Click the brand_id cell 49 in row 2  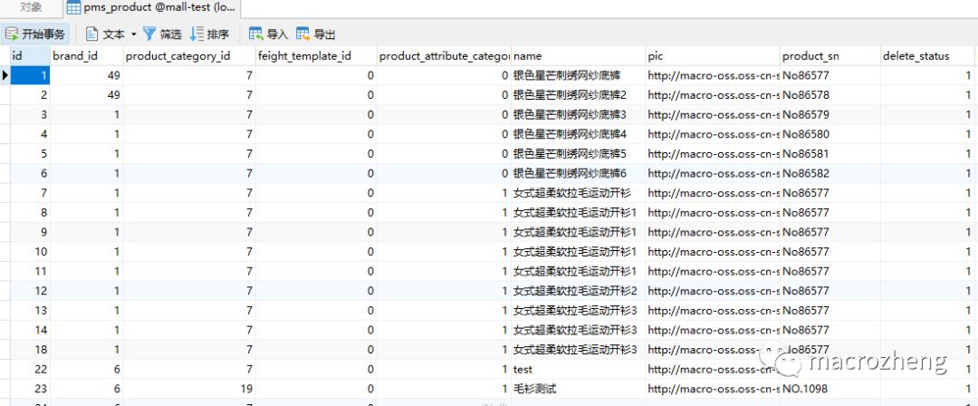click(x=87, y=95)
